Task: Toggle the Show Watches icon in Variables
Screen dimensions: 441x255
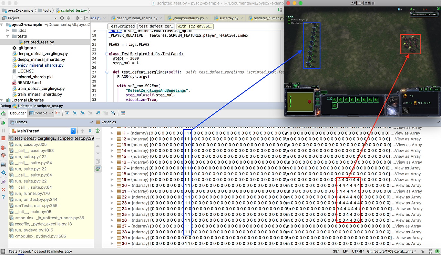Action: click(x=98, y=169)
